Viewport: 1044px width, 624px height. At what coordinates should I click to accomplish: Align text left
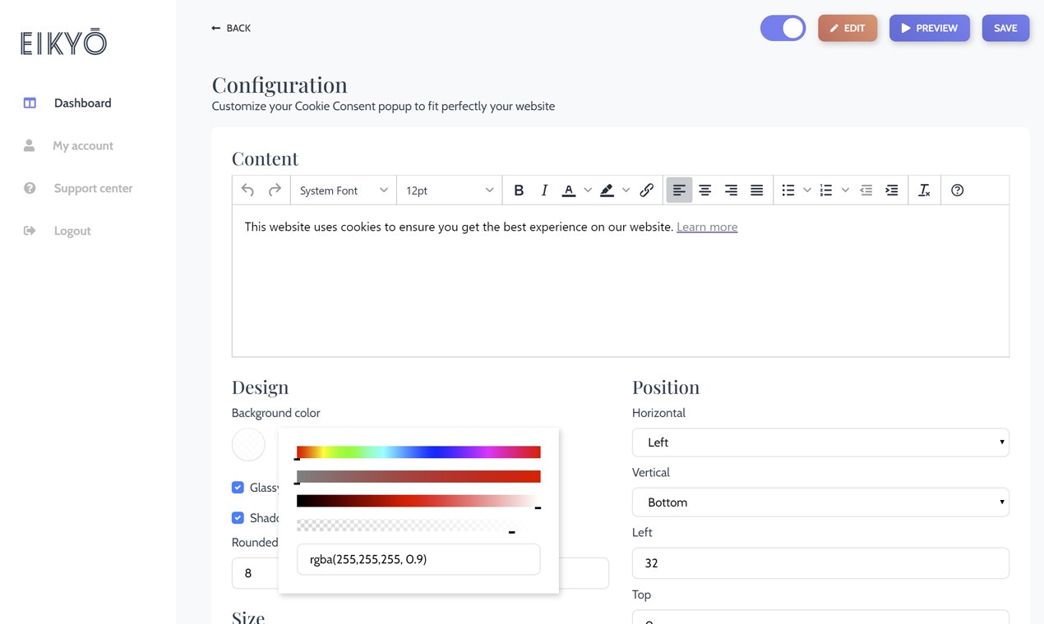coord(679,190)
